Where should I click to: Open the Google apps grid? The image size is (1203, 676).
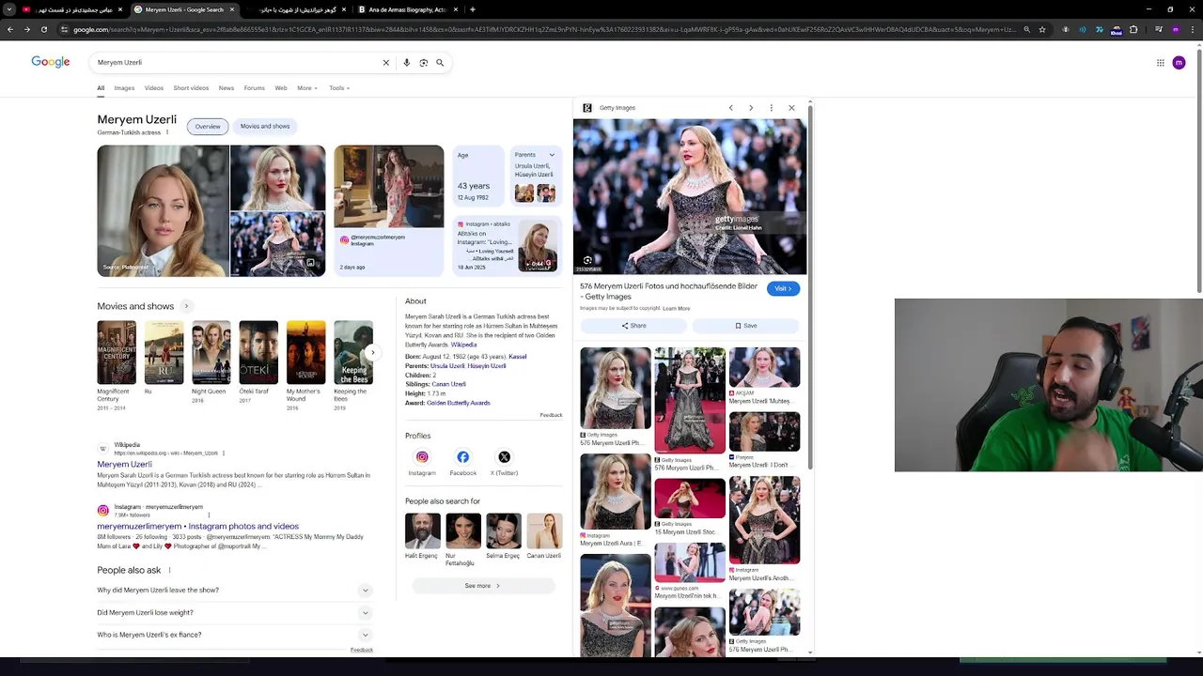[1161, 63]
